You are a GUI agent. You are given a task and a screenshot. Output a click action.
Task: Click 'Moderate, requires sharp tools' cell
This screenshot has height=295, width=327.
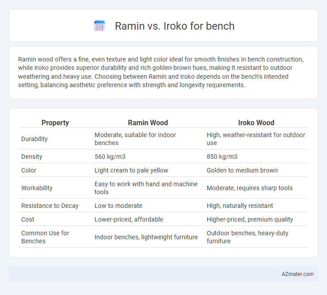256,188
